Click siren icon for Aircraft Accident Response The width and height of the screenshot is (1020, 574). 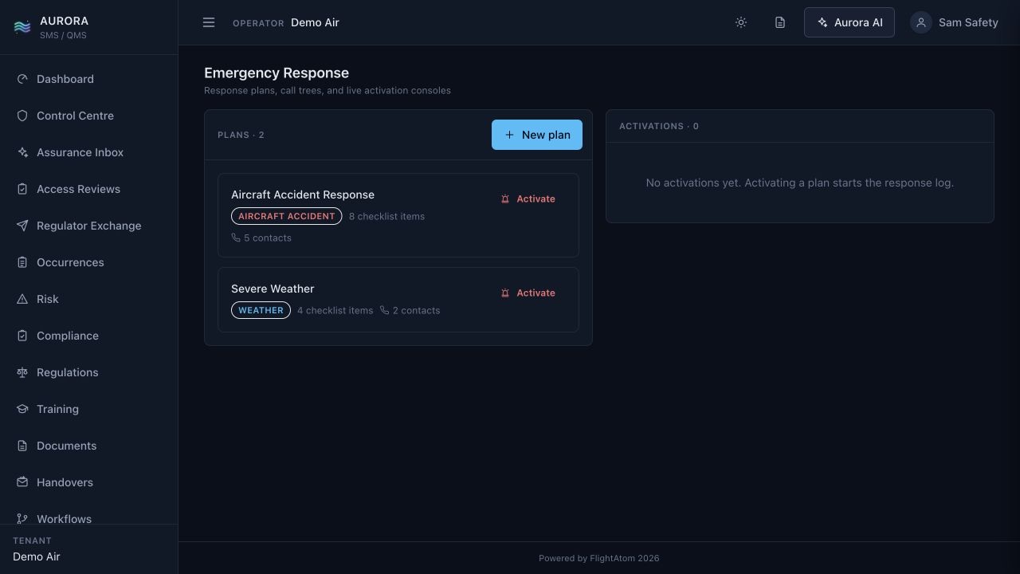(505, 199)
